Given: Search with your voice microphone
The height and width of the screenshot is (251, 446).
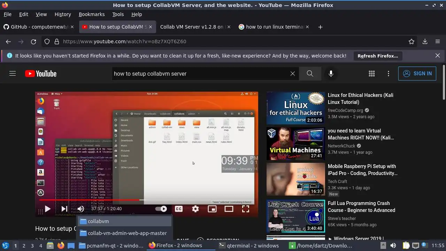Looking at the screenshot, I should (331, 74).
